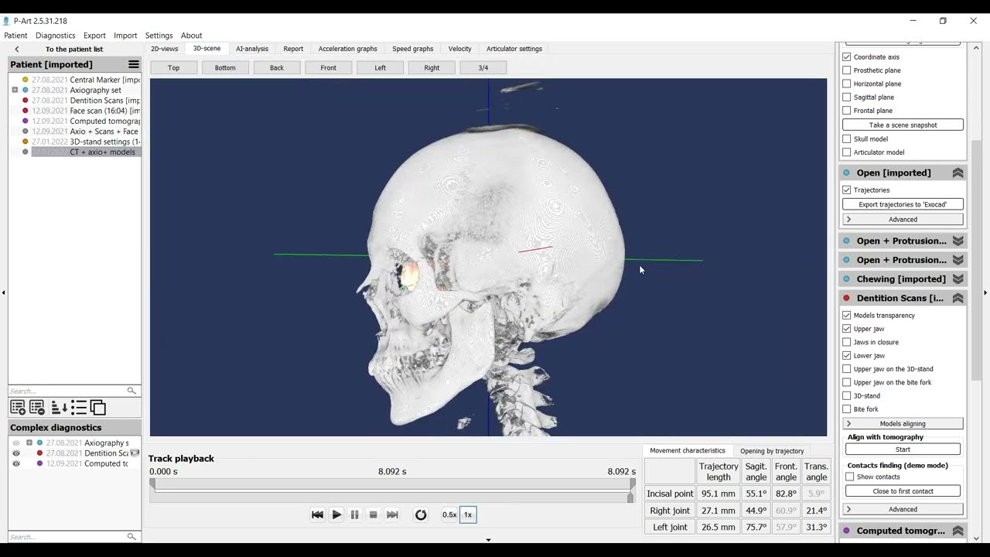Click Take a scene snapshot
Image resolution: width=990 pixels, height=557 pixels.
(x=903, y=125)
